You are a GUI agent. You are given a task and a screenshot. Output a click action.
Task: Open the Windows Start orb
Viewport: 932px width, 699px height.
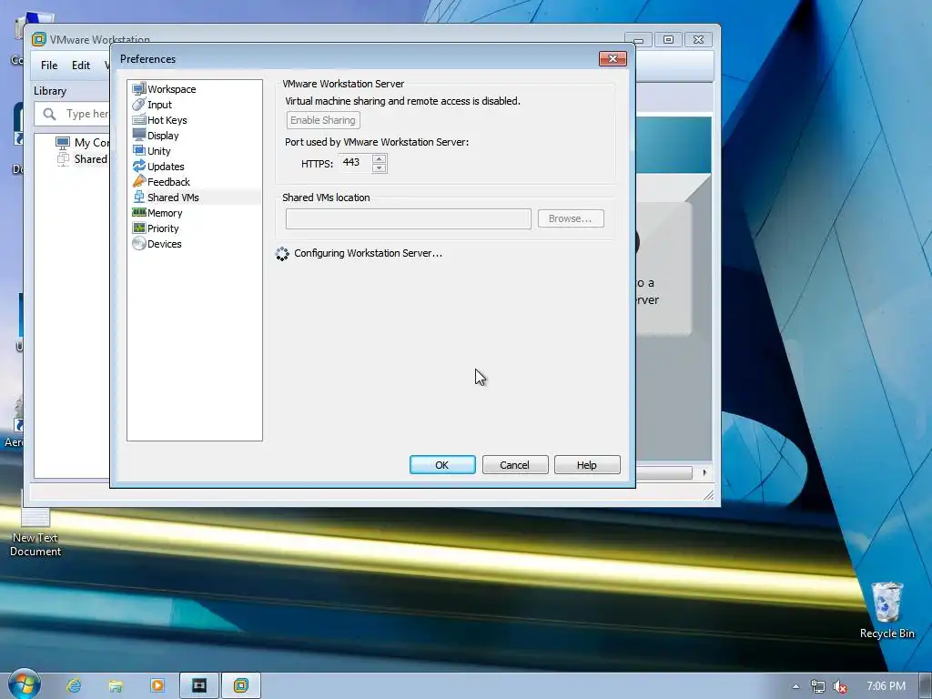coord(25,684)
